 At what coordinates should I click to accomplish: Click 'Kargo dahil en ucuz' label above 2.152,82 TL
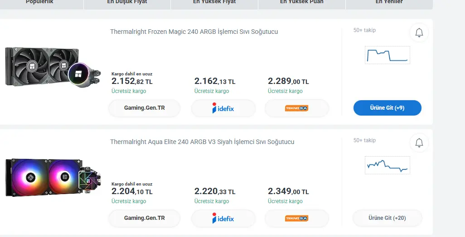132,74
